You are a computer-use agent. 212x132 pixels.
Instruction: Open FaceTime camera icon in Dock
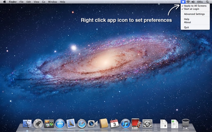[x=92, y=124]
